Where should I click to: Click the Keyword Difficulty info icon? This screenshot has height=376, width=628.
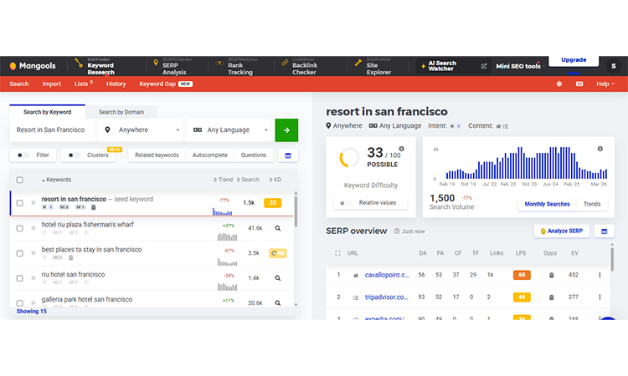coord(401,149)
